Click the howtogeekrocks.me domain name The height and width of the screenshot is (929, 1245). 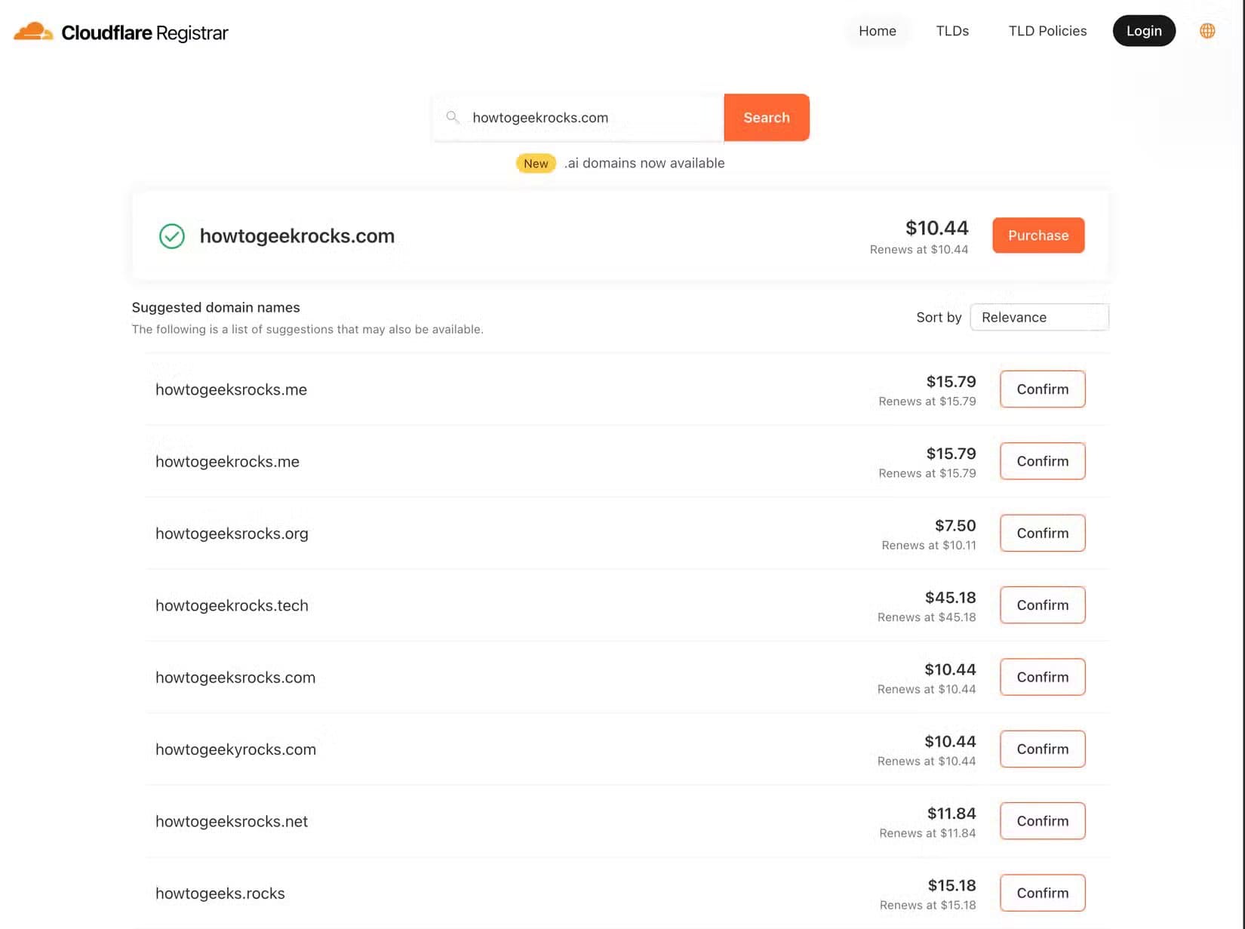tap(227, 462)
